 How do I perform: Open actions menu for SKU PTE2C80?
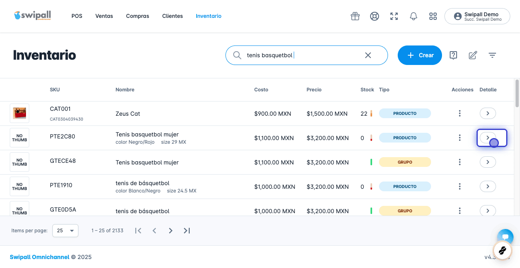459,138
